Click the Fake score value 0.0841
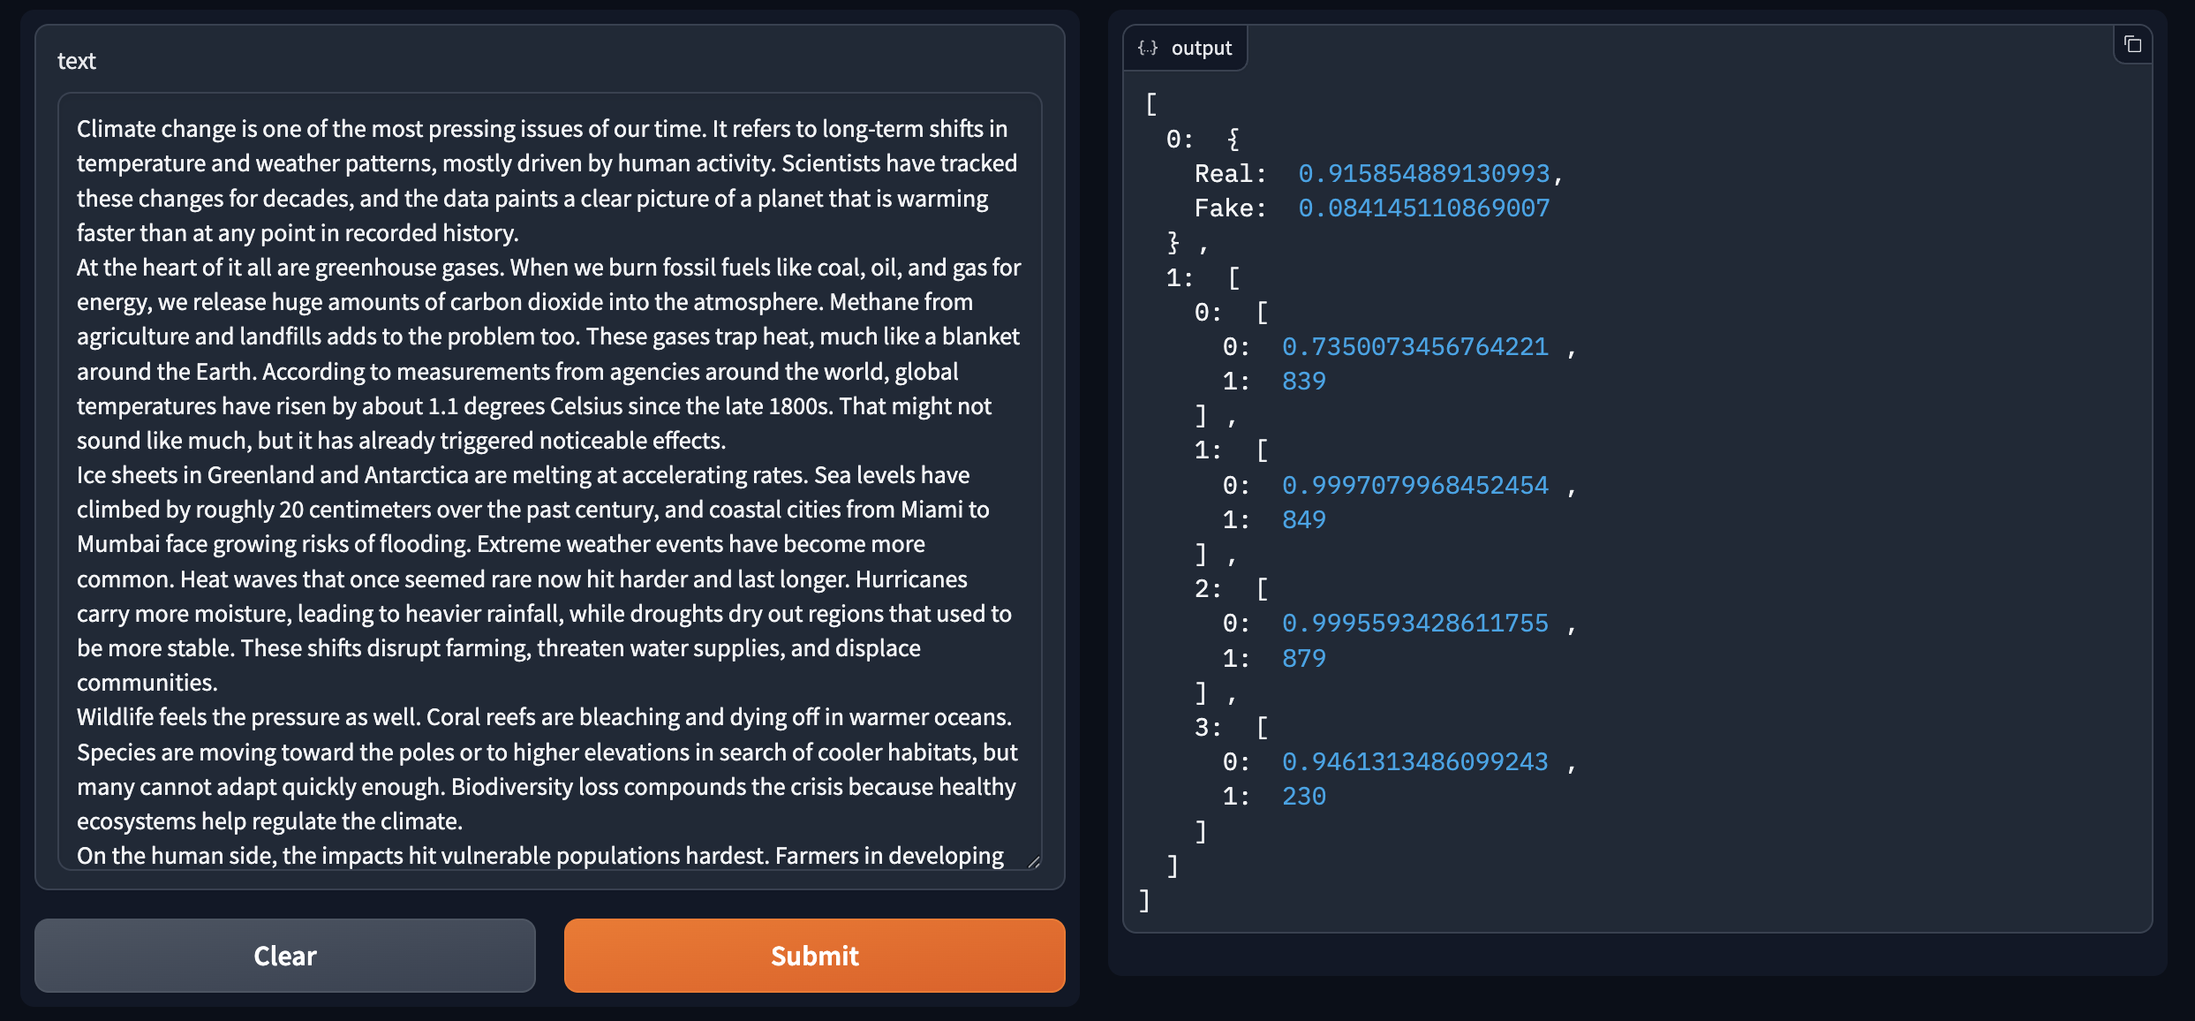Screen dimensions: 2195x1021 1423,208
